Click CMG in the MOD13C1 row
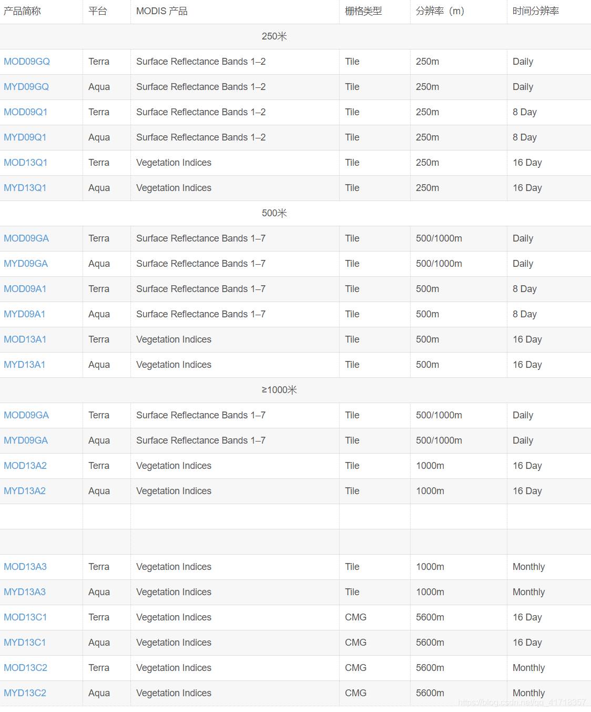The height and width of the screenshot is (712, 591). pyautogui.click(x=356, y=617)
